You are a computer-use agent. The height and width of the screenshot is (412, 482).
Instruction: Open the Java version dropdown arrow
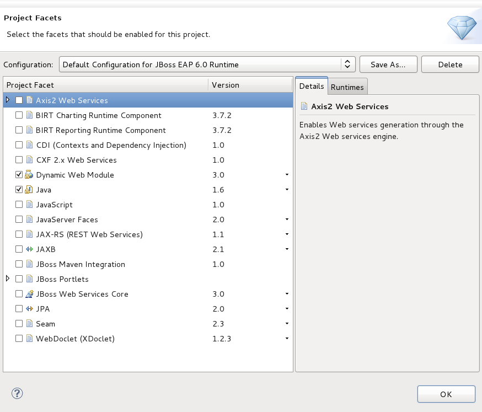click(x=287, y=190)
